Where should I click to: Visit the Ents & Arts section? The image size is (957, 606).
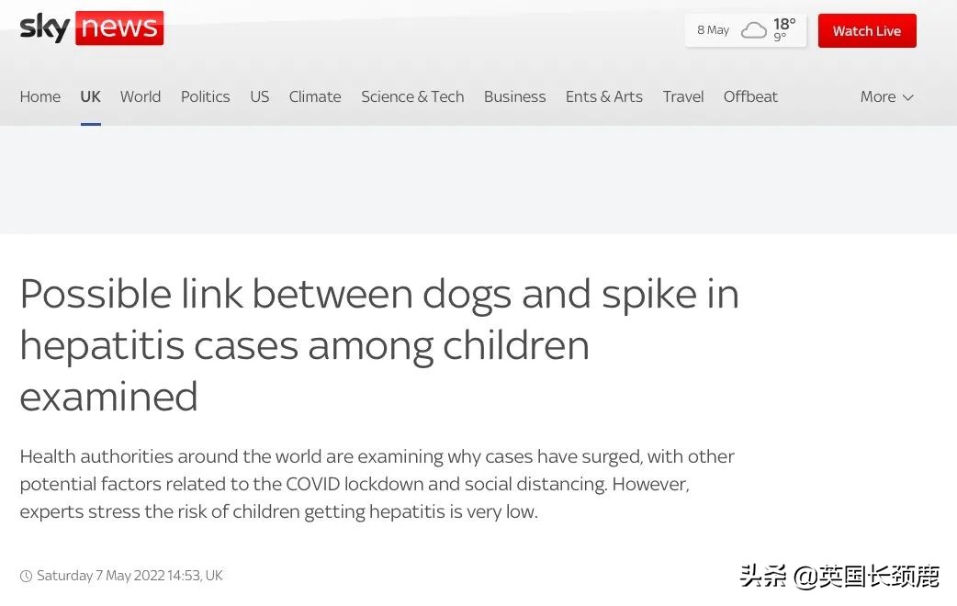click(x=604, y=96)
